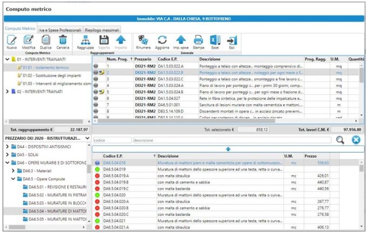
Task: Click the Cancella trash icon
Action: 63,41
